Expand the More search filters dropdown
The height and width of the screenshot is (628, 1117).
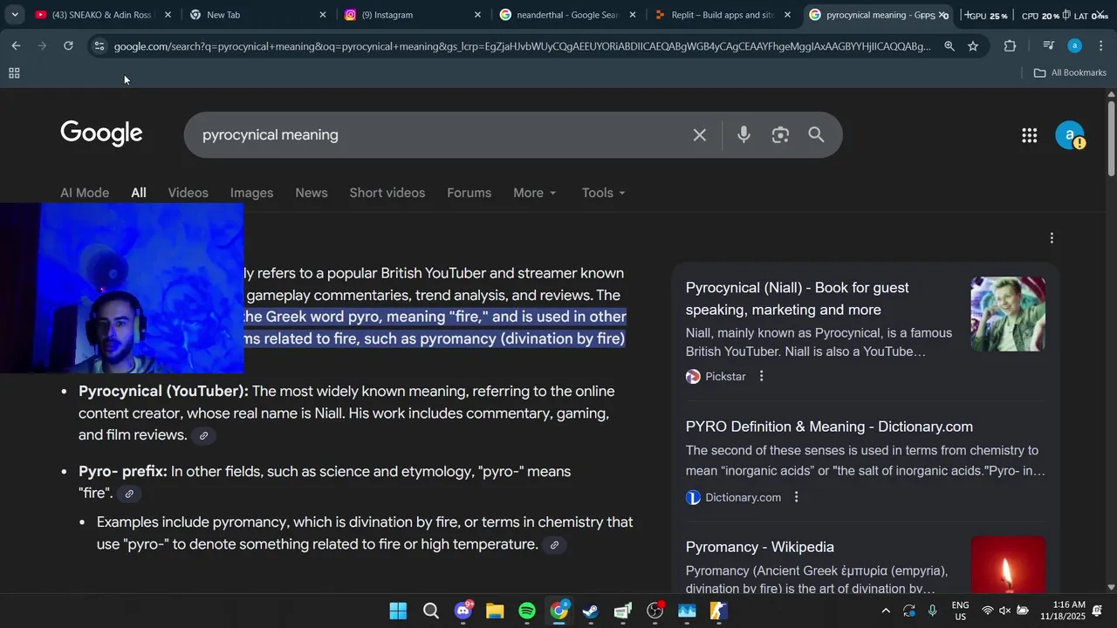535,193
